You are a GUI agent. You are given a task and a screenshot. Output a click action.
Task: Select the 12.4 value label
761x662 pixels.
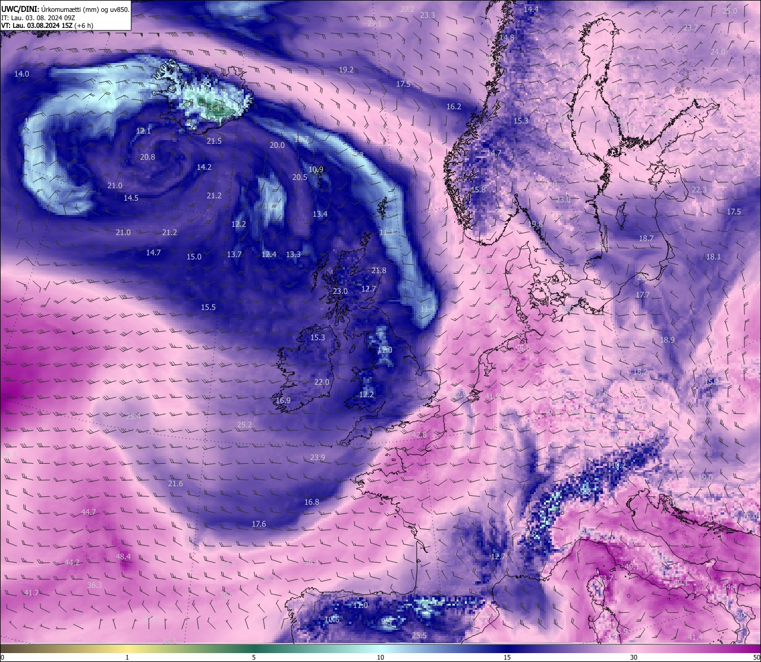click(269, 254)
